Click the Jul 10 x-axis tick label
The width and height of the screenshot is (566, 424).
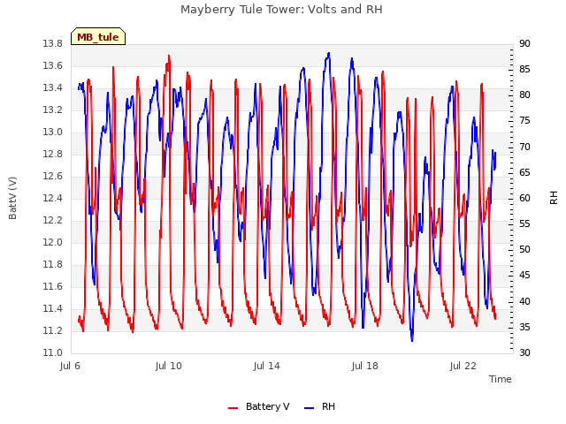pos(169,366)
